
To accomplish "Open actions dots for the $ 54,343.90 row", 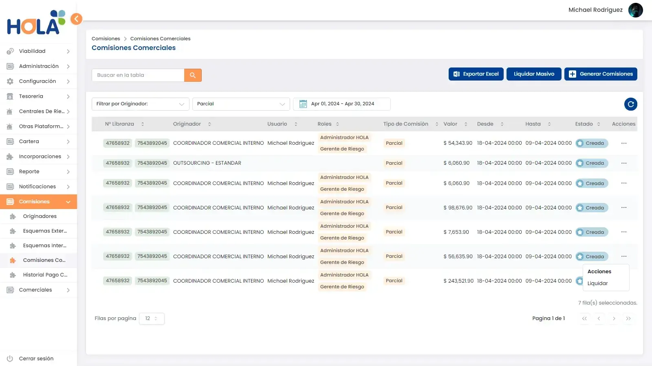I will 623,143.
